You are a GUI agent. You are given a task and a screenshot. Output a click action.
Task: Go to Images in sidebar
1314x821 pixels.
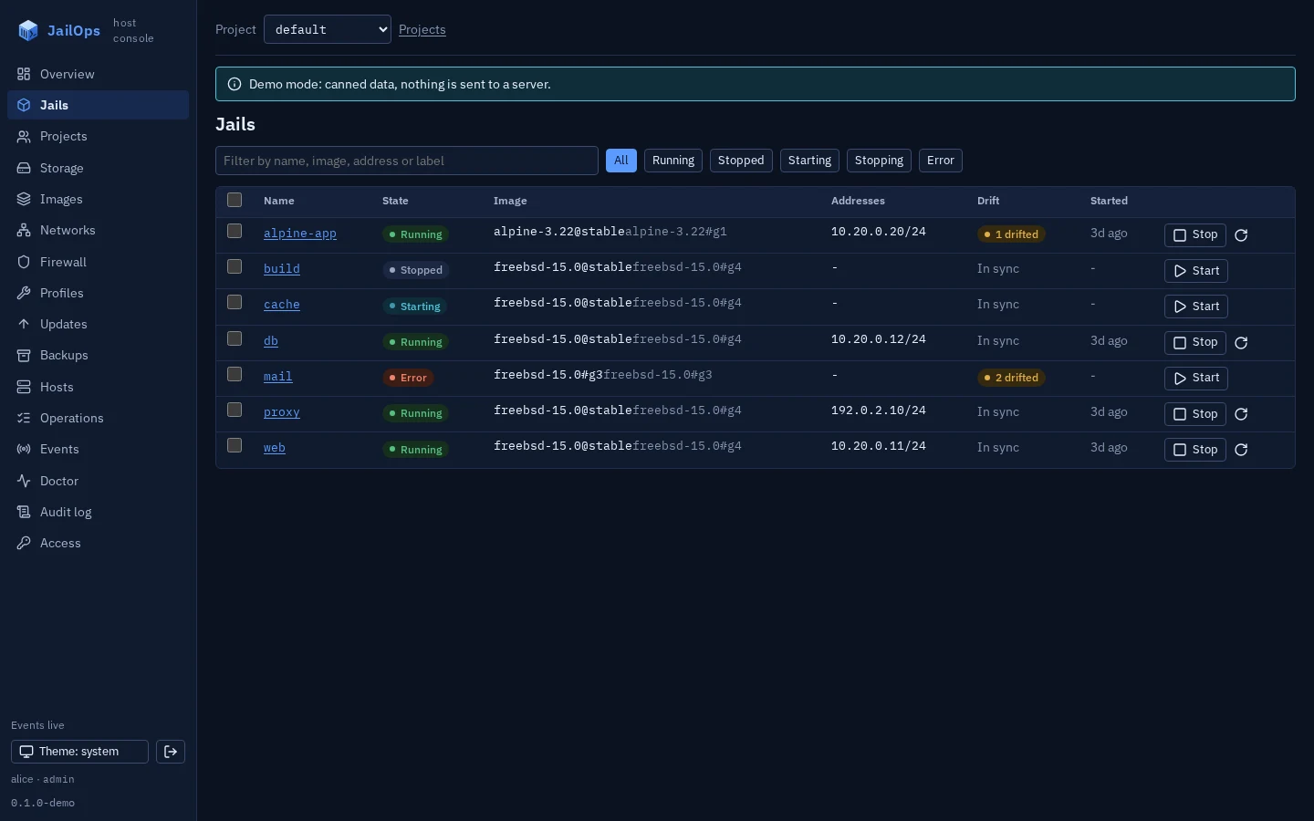[98, 199]
